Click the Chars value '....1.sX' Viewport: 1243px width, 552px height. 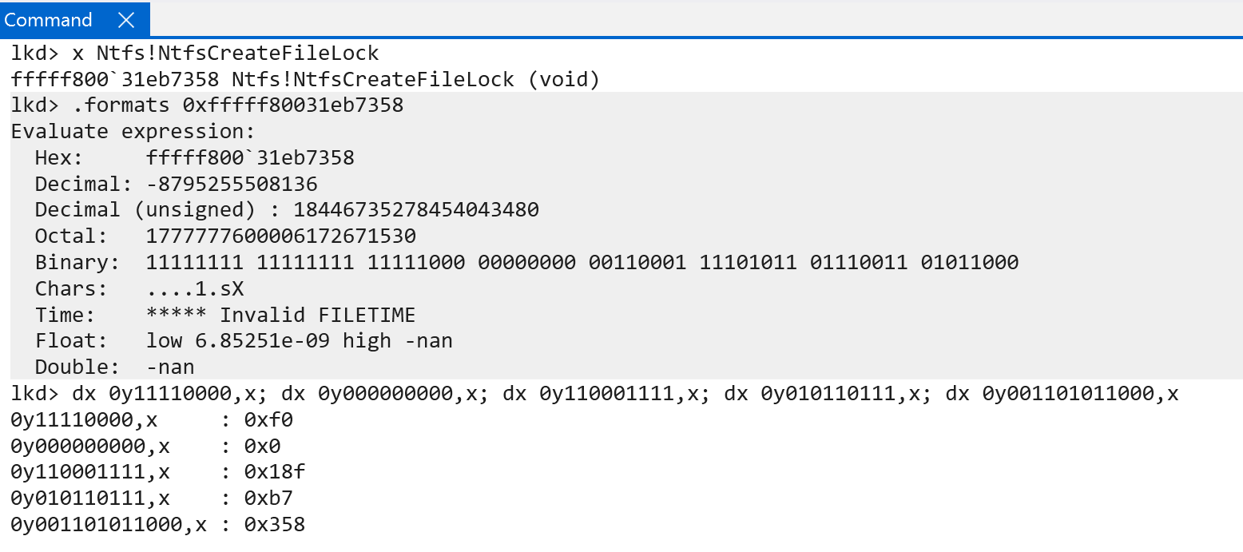[195, 289]
